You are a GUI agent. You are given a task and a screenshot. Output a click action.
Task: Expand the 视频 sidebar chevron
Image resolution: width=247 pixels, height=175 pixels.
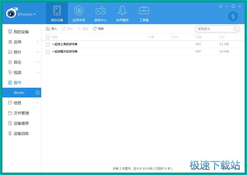(x=38, y=73)
